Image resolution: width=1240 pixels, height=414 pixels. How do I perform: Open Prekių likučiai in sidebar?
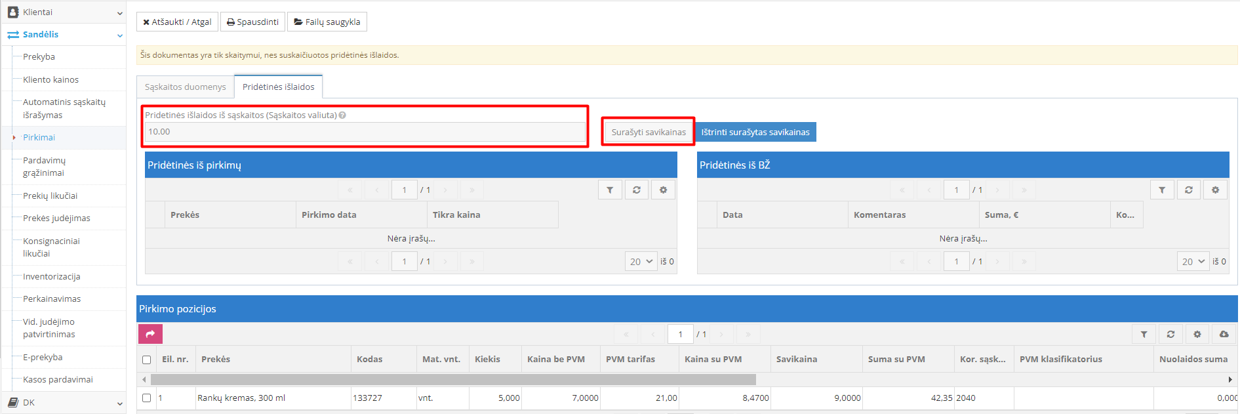click(50, 196)
